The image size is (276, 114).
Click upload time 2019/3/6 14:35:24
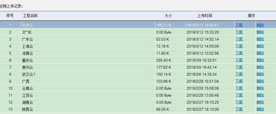point(201,74)
